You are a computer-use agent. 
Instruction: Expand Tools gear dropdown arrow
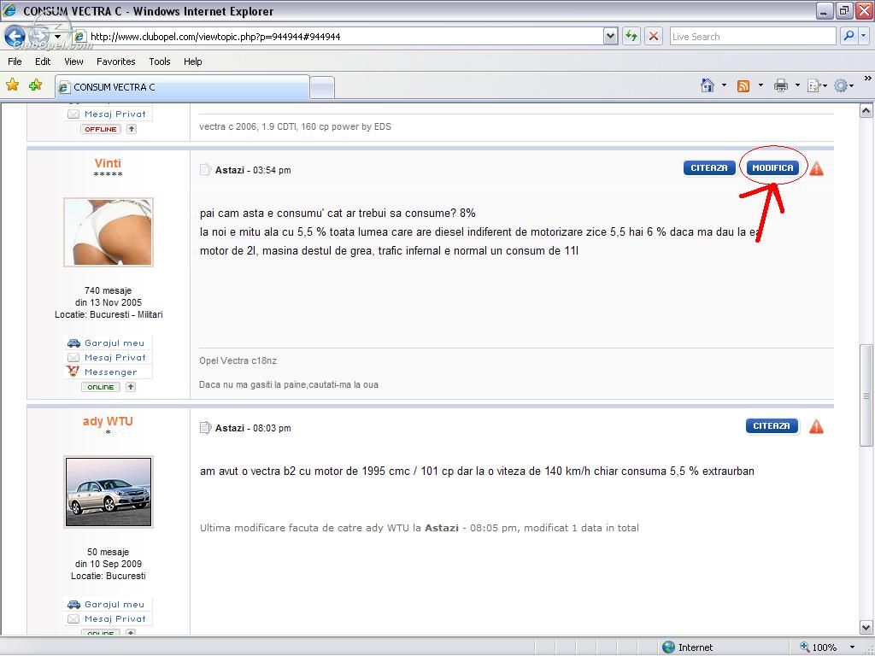[x=852, y=86]
